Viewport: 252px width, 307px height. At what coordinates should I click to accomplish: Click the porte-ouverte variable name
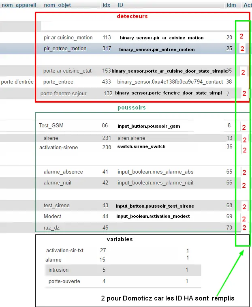64,281
